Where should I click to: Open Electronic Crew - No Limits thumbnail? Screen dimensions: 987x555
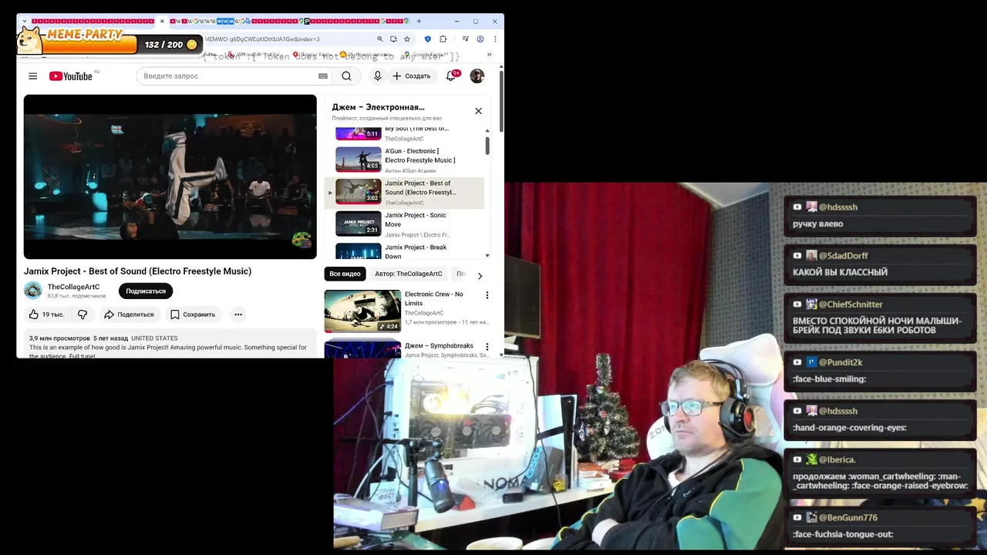pyautogui.click(x=362, y=311)
